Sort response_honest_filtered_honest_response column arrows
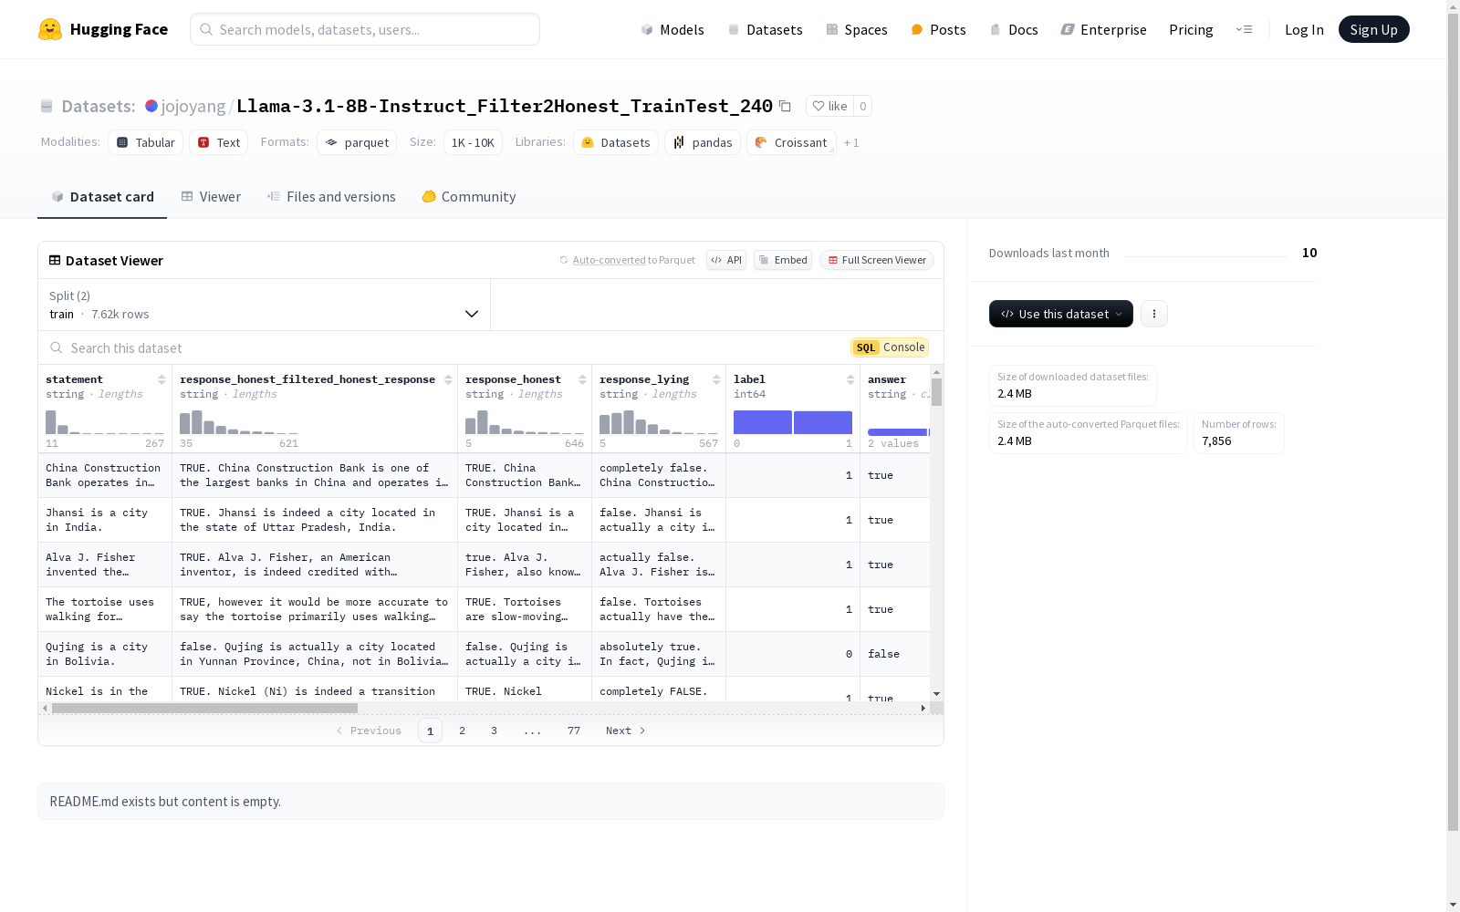This screenshot has height=912, width=1460. (448, 379)
